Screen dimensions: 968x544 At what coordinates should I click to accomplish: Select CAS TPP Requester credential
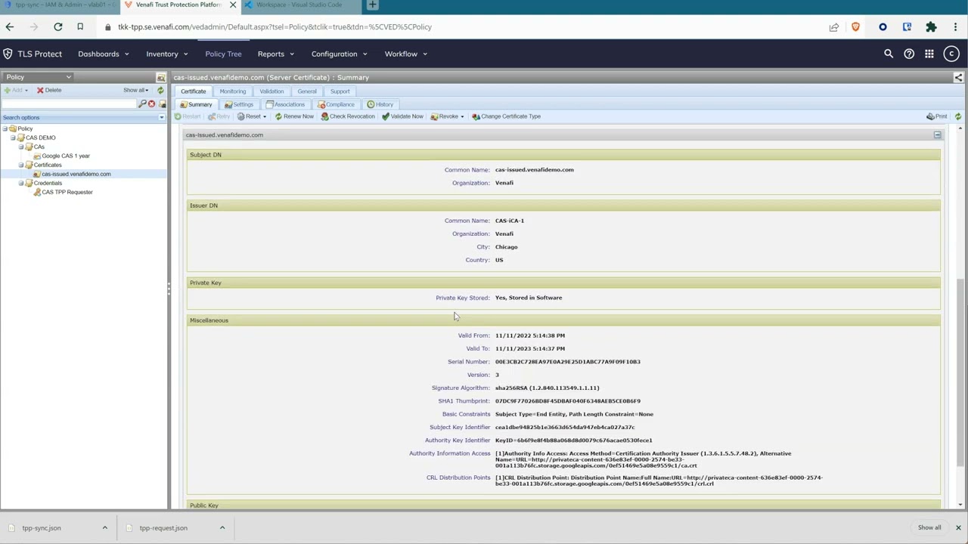(67, 192)
